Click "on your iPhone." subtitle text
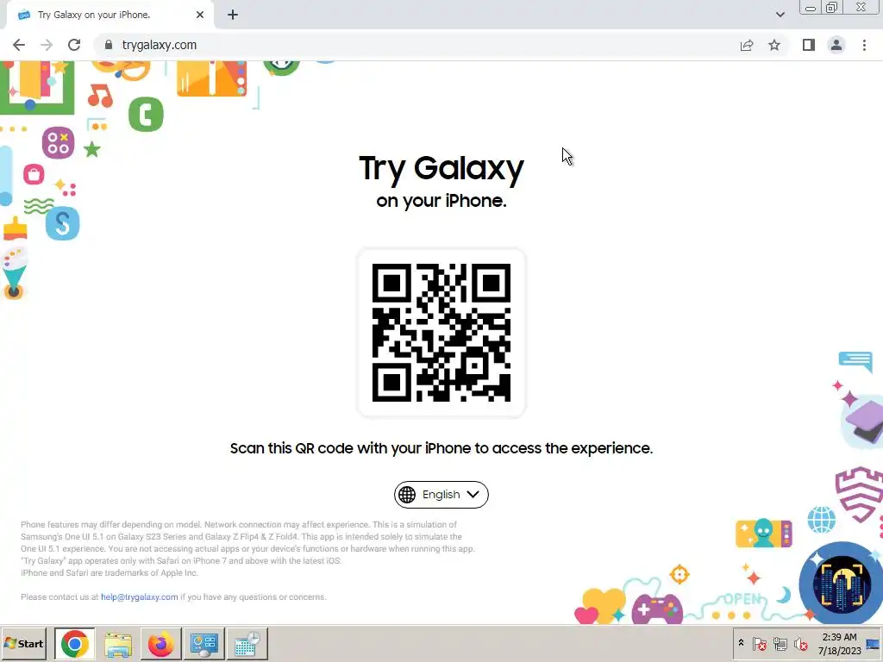 [x=441, y=201]
